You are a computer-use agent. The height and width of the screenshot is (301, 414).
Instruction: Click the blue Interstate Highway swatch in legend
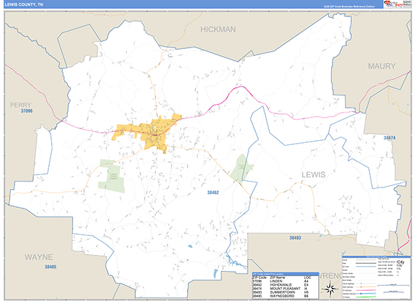click(x=366, y=293)
